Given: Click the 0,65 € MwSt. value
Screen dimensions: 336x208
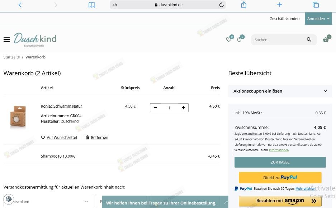Looking at the screenshot, I should click(x=320, y=113).
